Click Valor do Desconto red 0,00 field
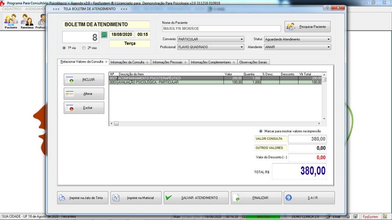Image resolution: width=392 pixels, height=220 pixels. tap(307, 157)
